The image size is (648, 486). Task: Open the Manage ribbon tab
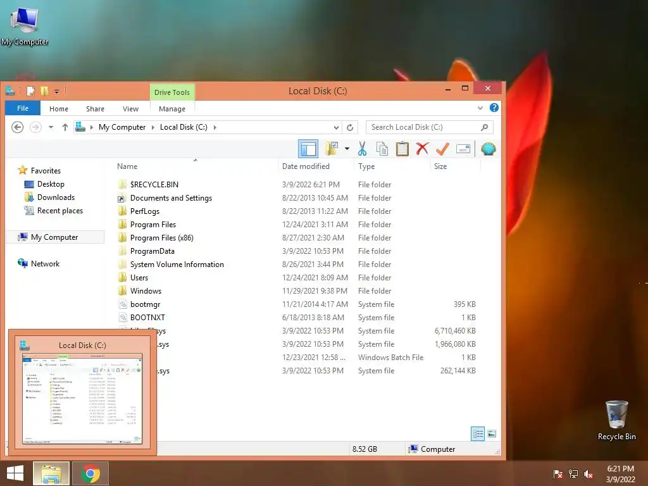172,109
